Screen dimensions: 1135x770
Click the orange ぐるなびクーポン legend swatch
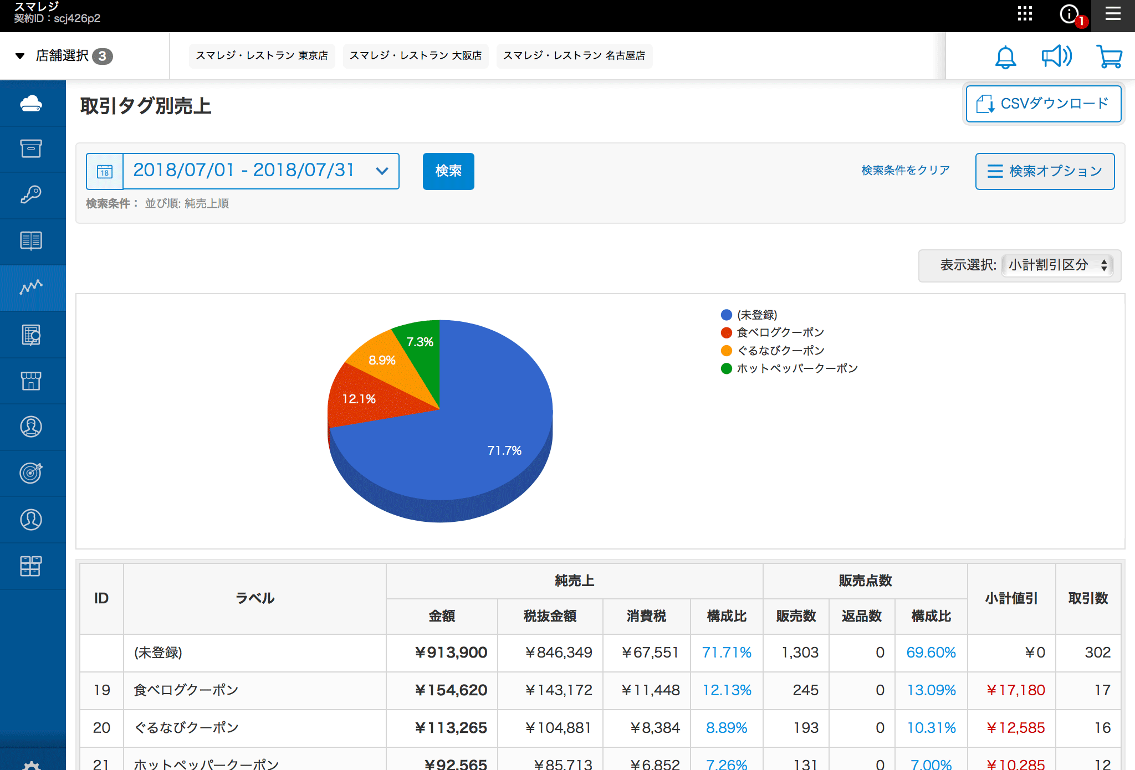click(727, 351)
